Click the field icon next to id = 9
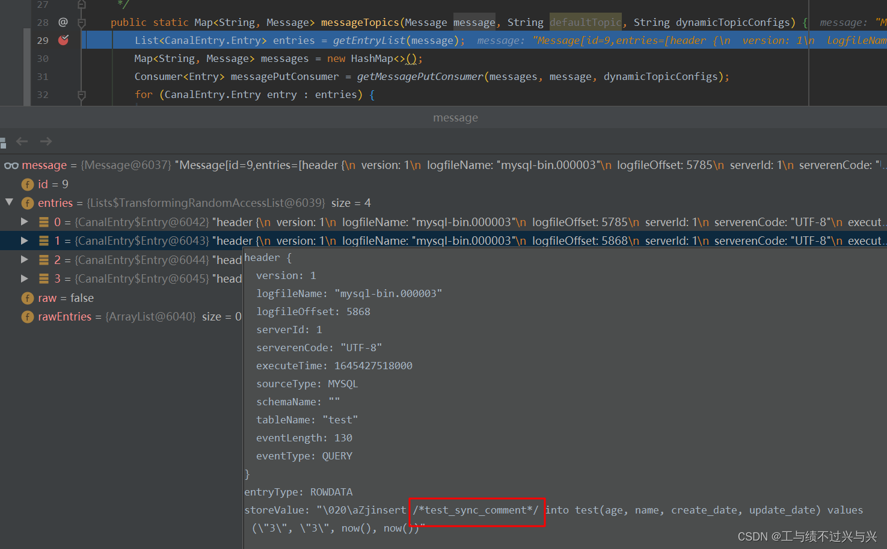 (28, 185)
